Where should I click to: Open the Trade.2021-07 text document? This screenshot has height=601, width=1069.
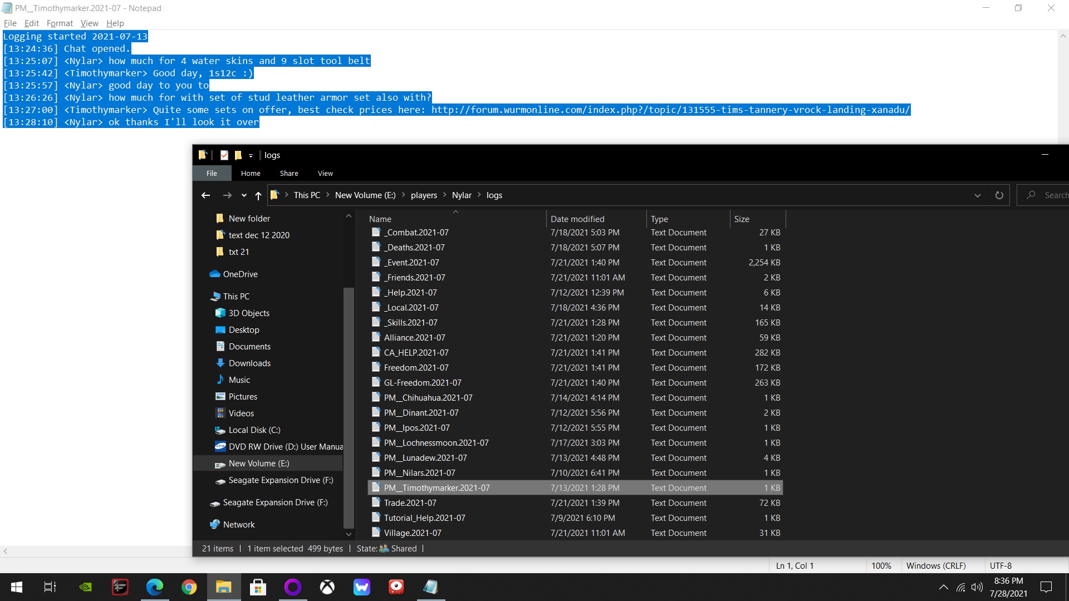tap(410, 502)
